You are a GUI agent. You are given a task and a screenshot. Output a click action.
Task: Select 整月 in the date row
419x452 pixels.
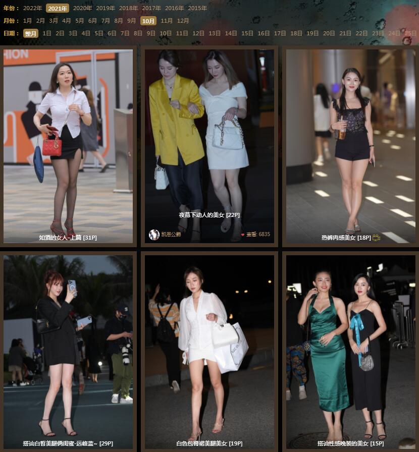(x=30, y=33)
